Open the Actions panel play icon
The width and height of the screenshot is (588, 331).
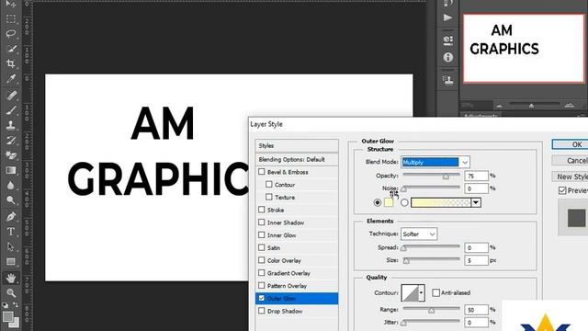[447, 18]
